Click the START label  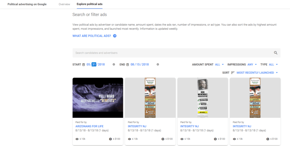click(77, 64)
